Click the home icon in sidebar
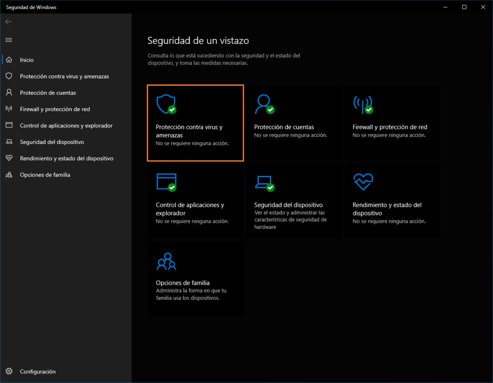 9,60
